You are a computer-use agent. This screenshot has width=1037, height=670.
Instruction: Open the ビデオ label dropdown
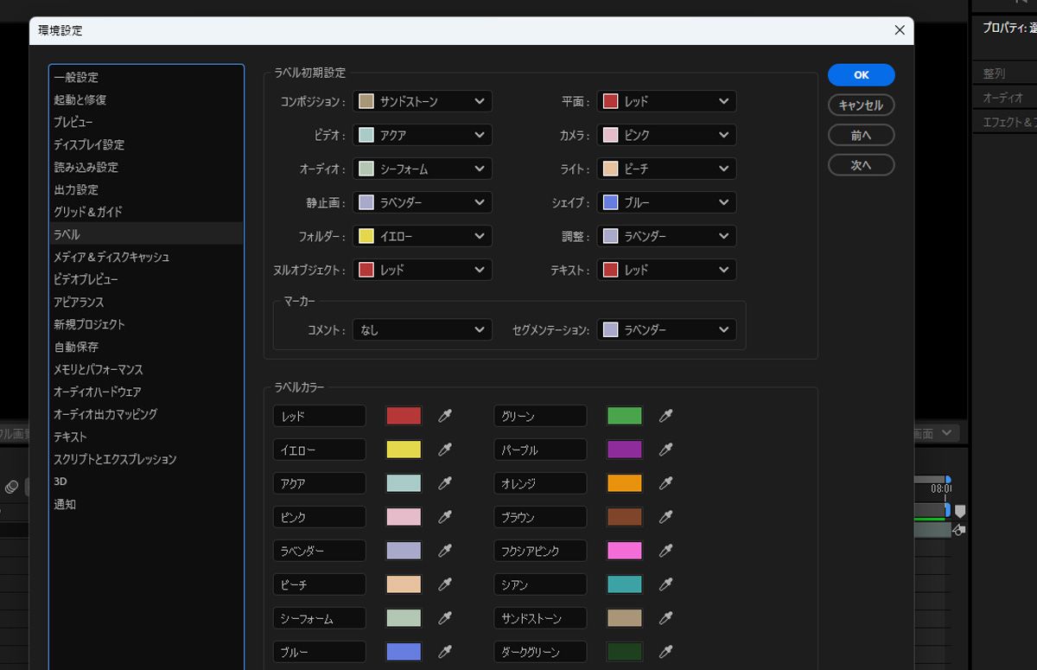tap(423, 135)
